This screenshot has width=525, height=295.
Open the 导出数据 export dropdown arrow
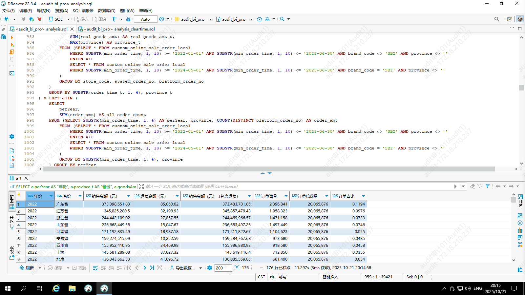(200, 268)
